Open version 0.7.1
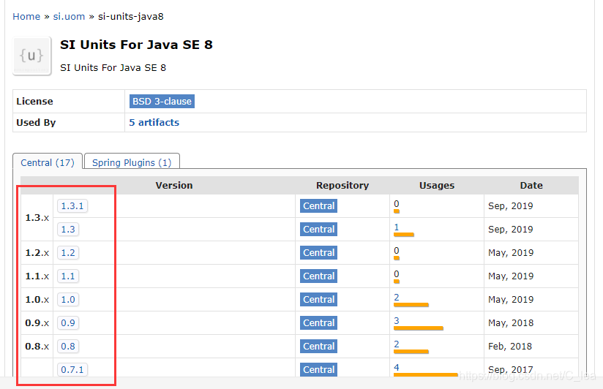The image size is (603, 389). [x=72, y=370]
